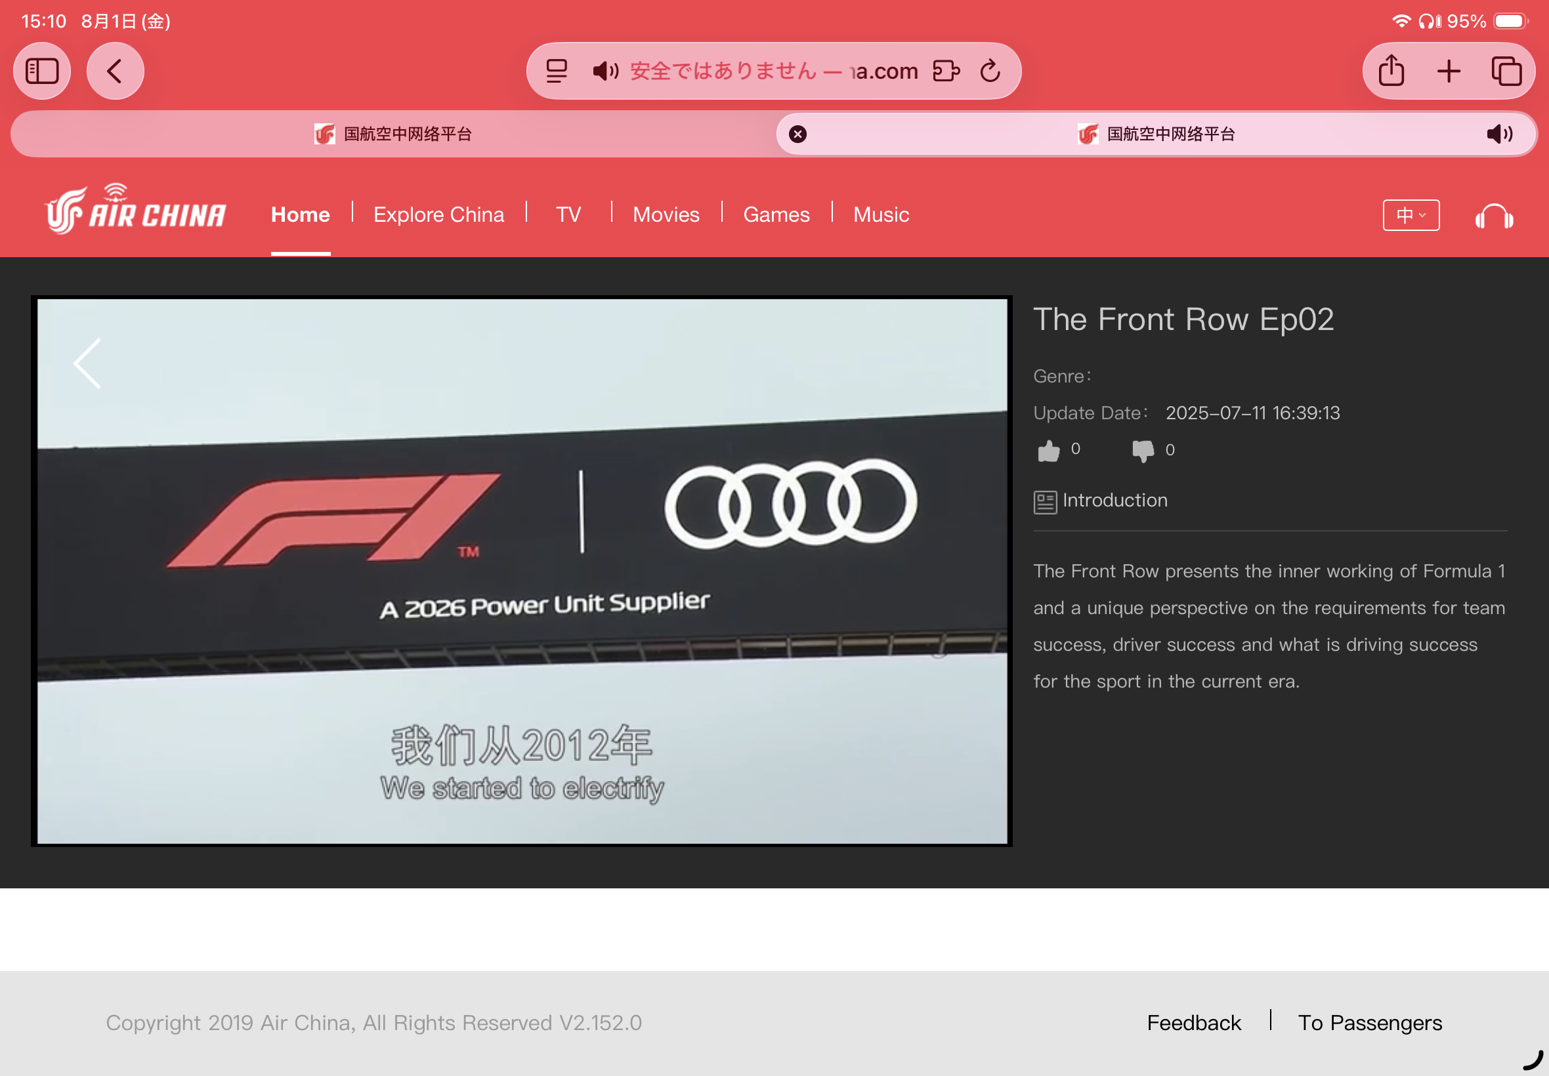This screenshot has height=1076, width=1549.
Task: Open the extensions icon in address bar
Action: pyautogui.click(x=946, y=71)
